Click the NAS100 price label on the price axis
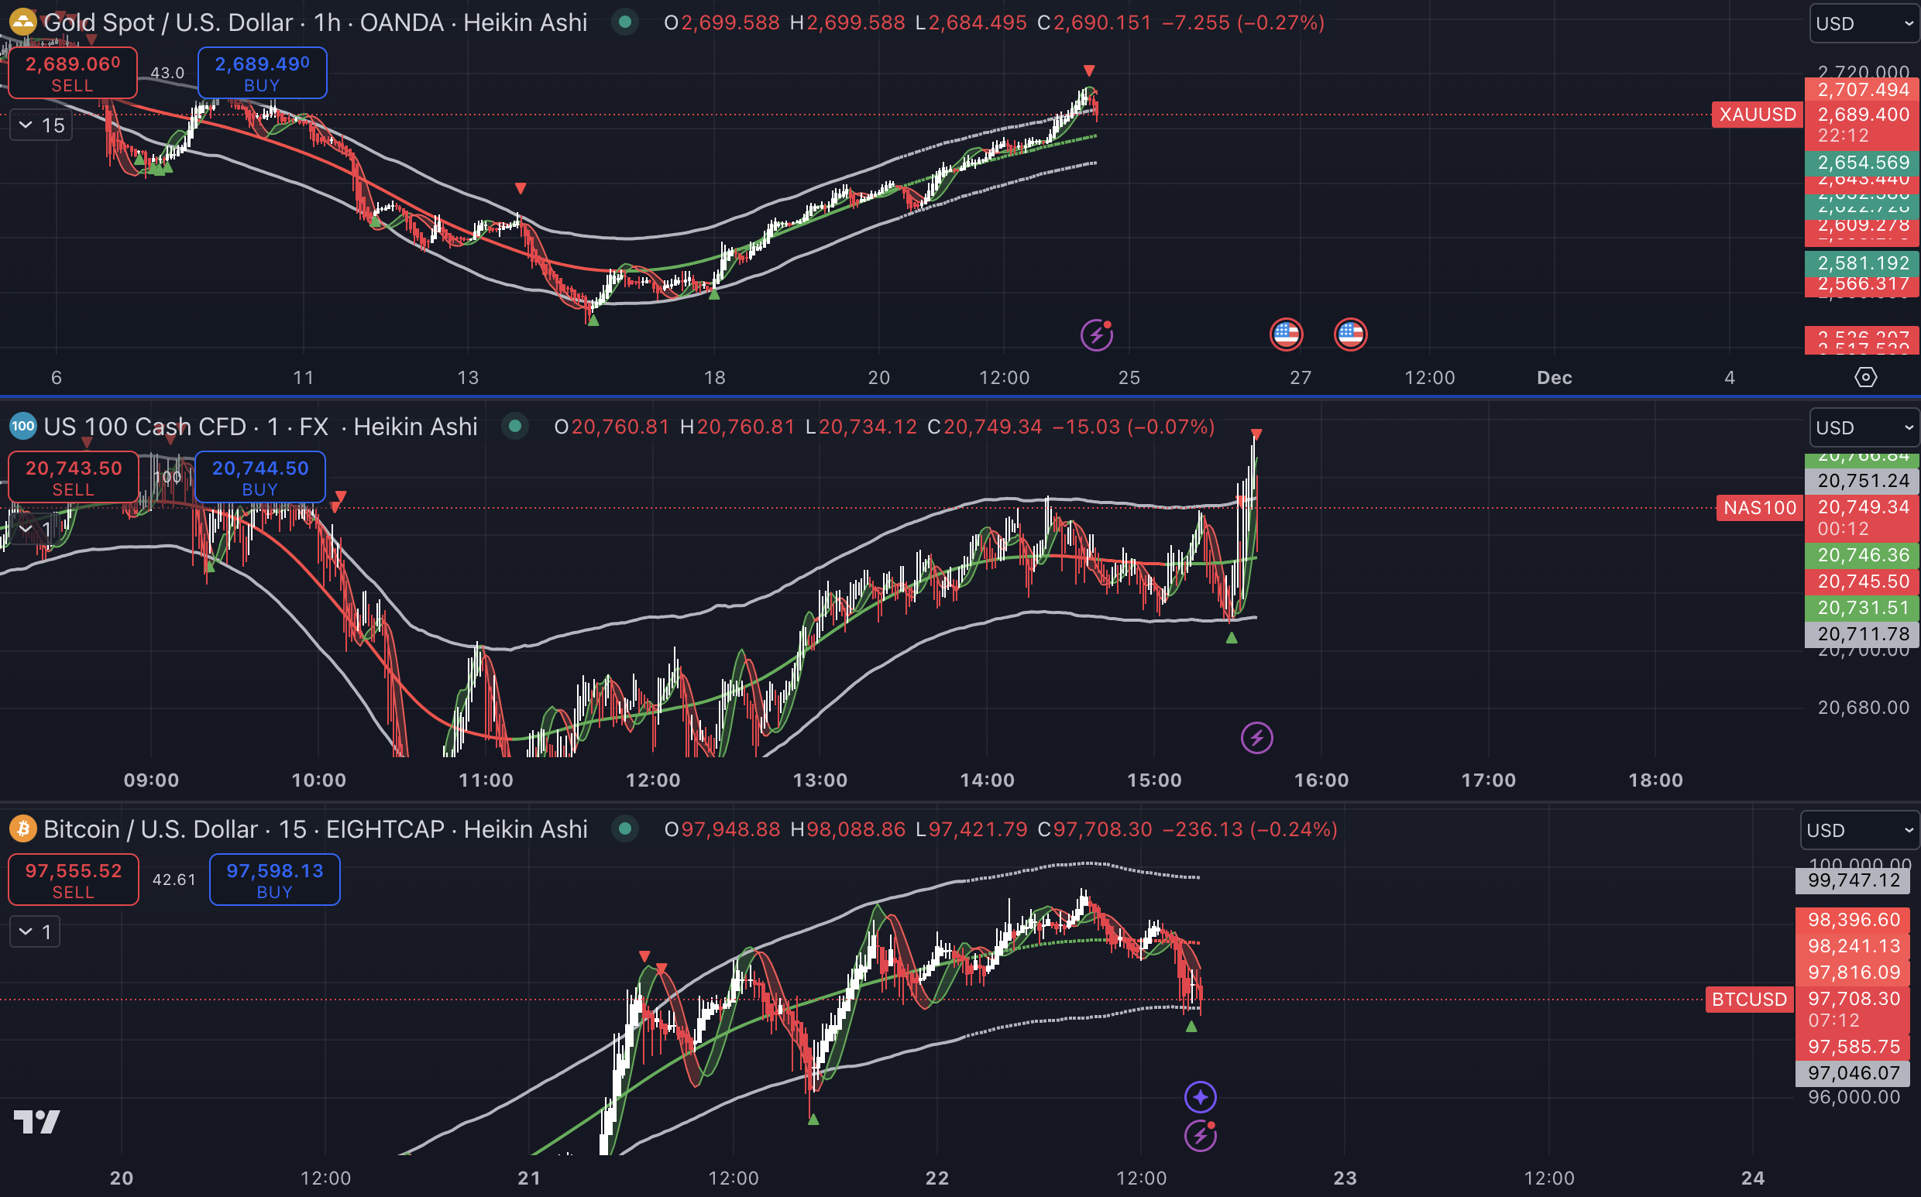 point(1760,507)
